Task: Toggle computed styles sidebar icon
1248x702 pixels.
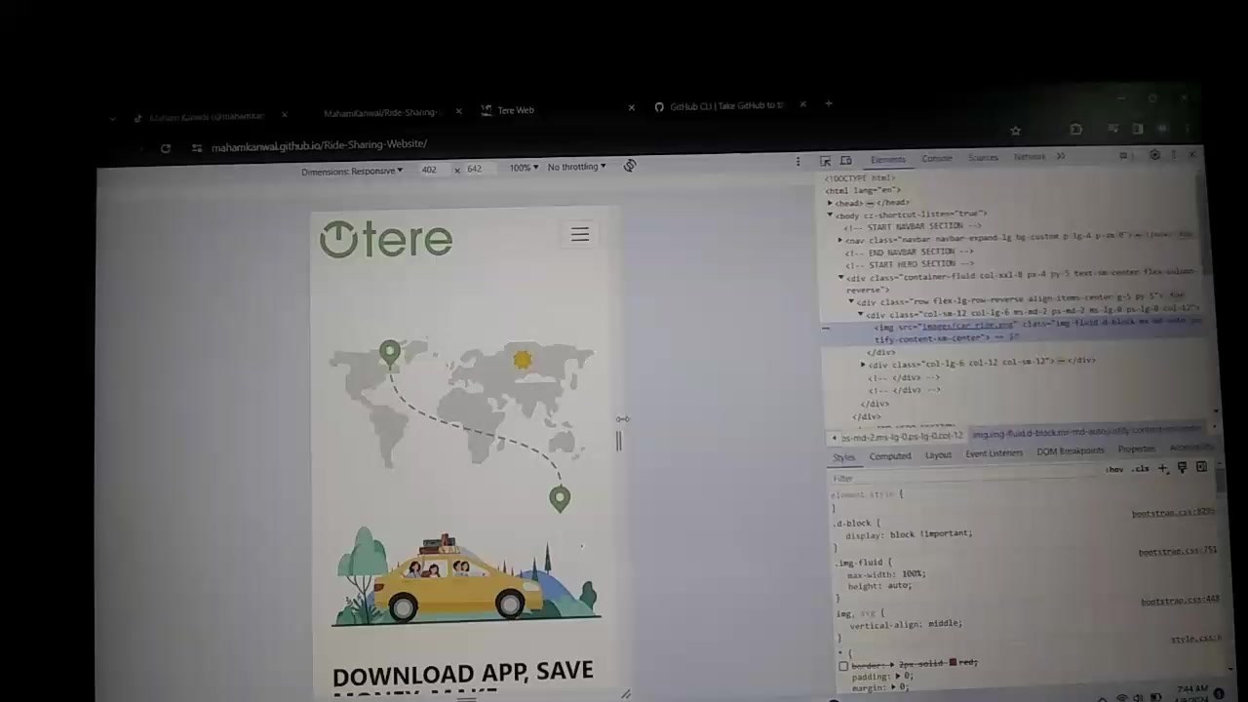Action: (x=1201, y=468)
